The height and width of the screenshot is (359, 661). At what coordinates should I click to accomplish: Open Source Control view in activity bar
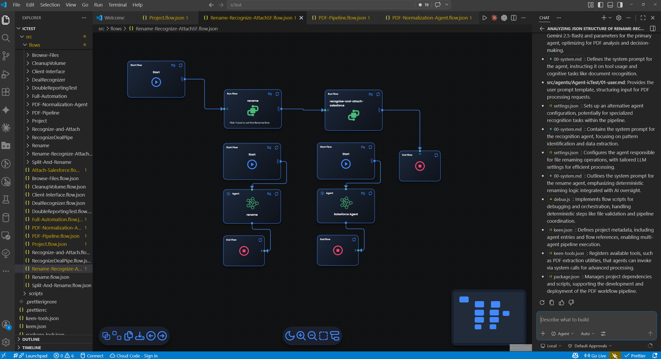tap(6, 56)
